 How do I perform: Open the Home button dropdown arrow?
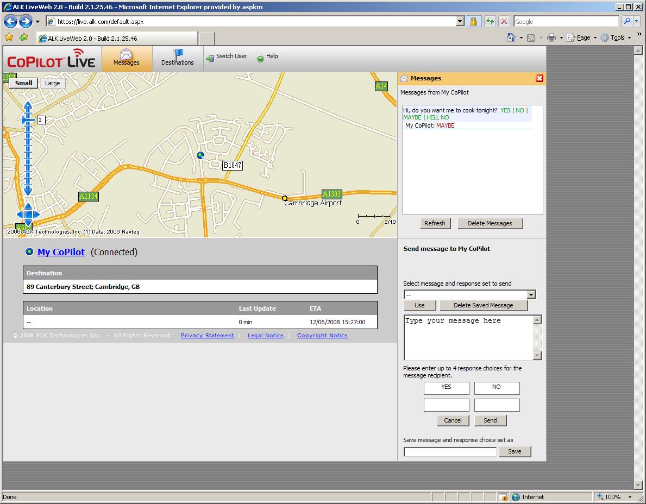tap(521, 38)
